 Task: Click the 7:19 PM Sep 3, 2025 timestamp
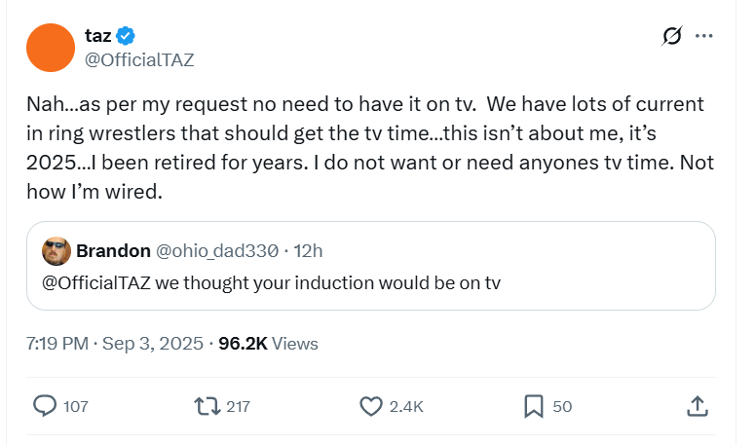(115, 343)
